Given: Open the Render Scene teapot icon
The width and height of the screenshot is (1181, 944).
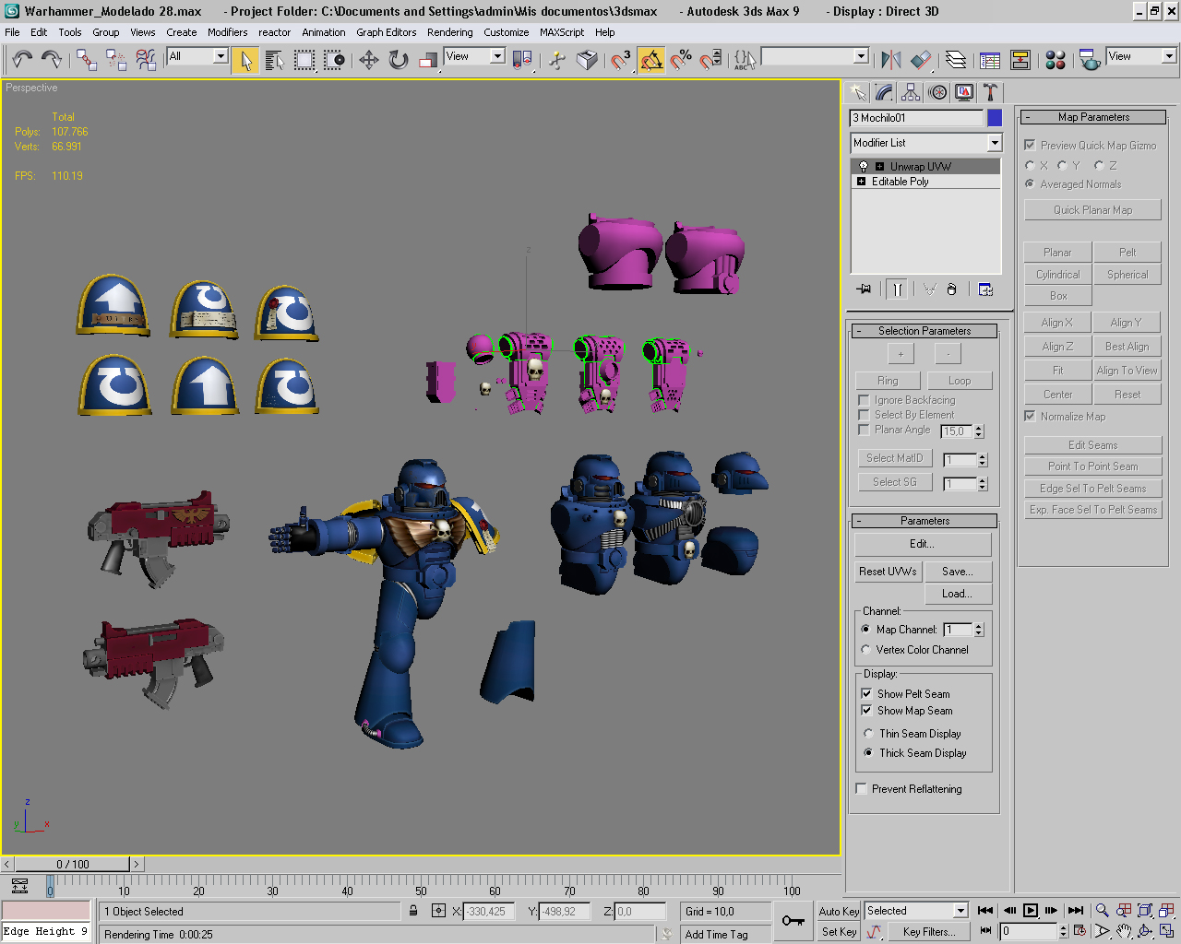Looking at the screenshot, I should click(1090, 60).
